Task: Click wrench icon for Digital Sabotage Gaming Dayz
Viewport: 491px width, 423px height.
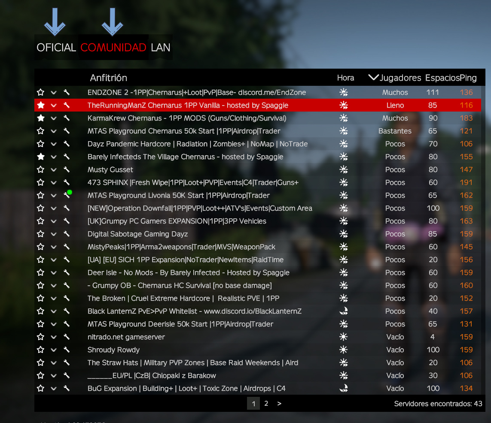Action: (x=67, y=234)
